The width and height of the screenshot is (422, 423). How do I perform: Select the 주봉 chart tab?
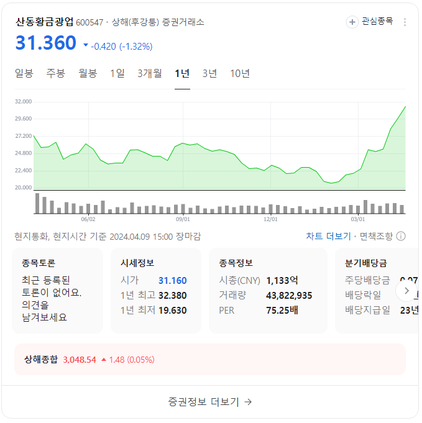pos(55,73)
